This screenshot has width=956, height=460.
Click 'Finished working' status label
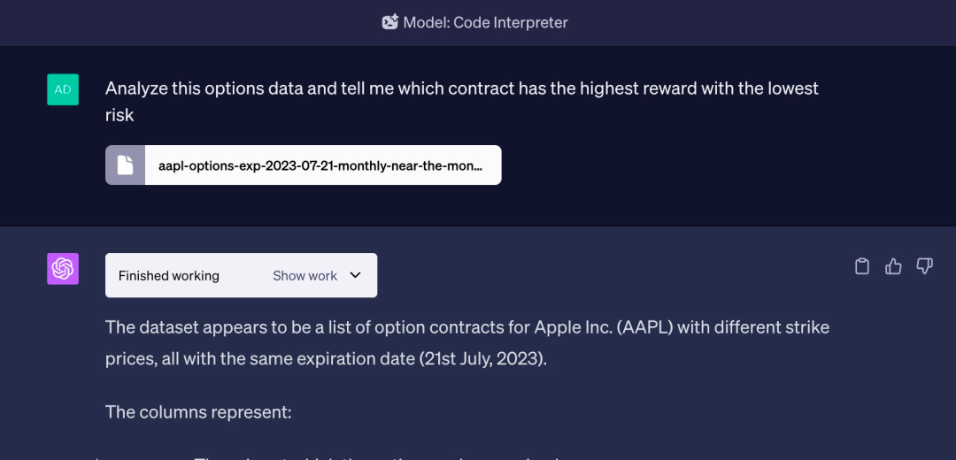tap(169, 276)
